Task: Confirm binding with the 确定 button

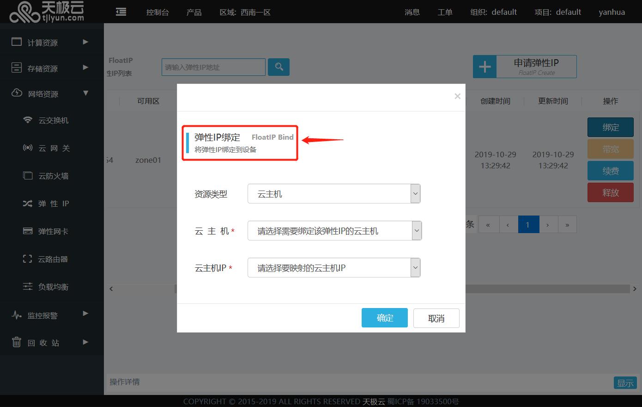Action: click(x=384, y=318)
